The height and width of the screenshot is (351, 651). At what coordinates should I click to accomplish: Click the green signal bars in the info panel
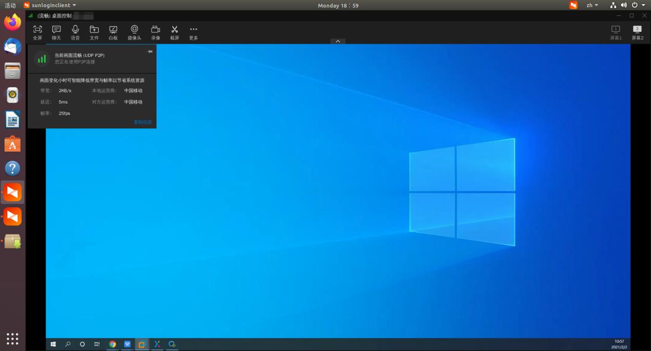click(42, 59)
